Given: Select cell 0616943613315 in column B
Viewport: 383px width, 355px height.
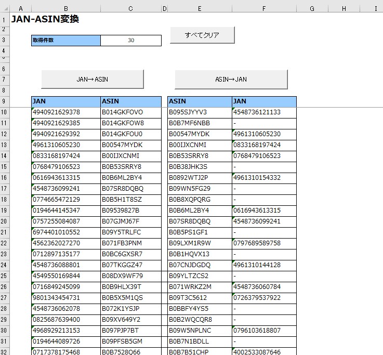Looking at the screenshot, I should click(x=66, y=178).
